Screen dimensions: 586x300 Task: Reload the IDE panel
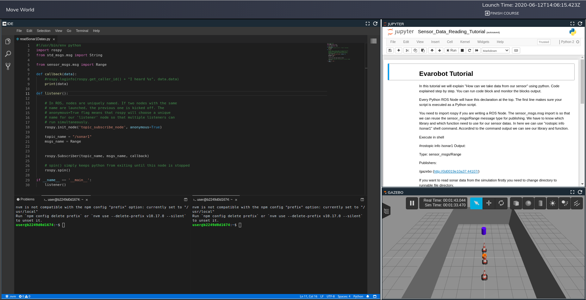coord(375,24)
